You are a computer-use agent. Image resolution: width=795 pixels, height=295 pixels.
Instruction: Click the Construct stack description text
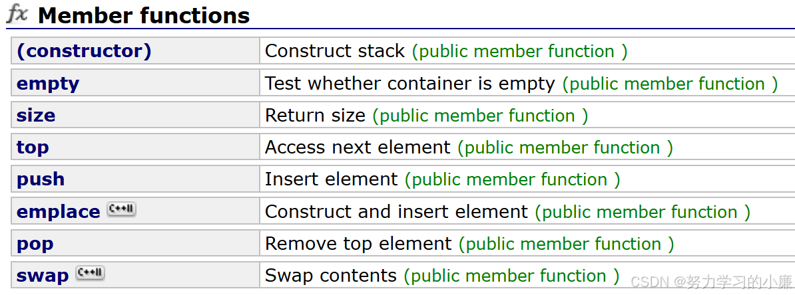click(x=335, y=51)
